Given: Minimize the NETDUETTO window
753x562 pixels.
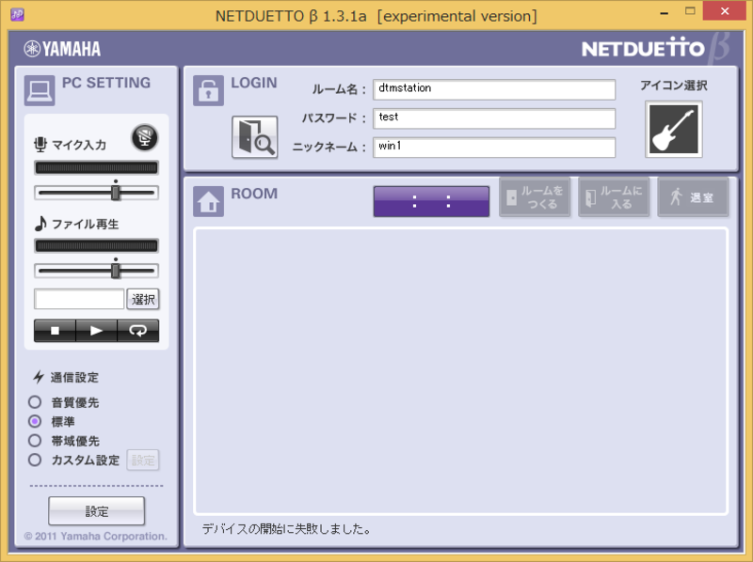Looking at the screenshot, I should (665, 13).
